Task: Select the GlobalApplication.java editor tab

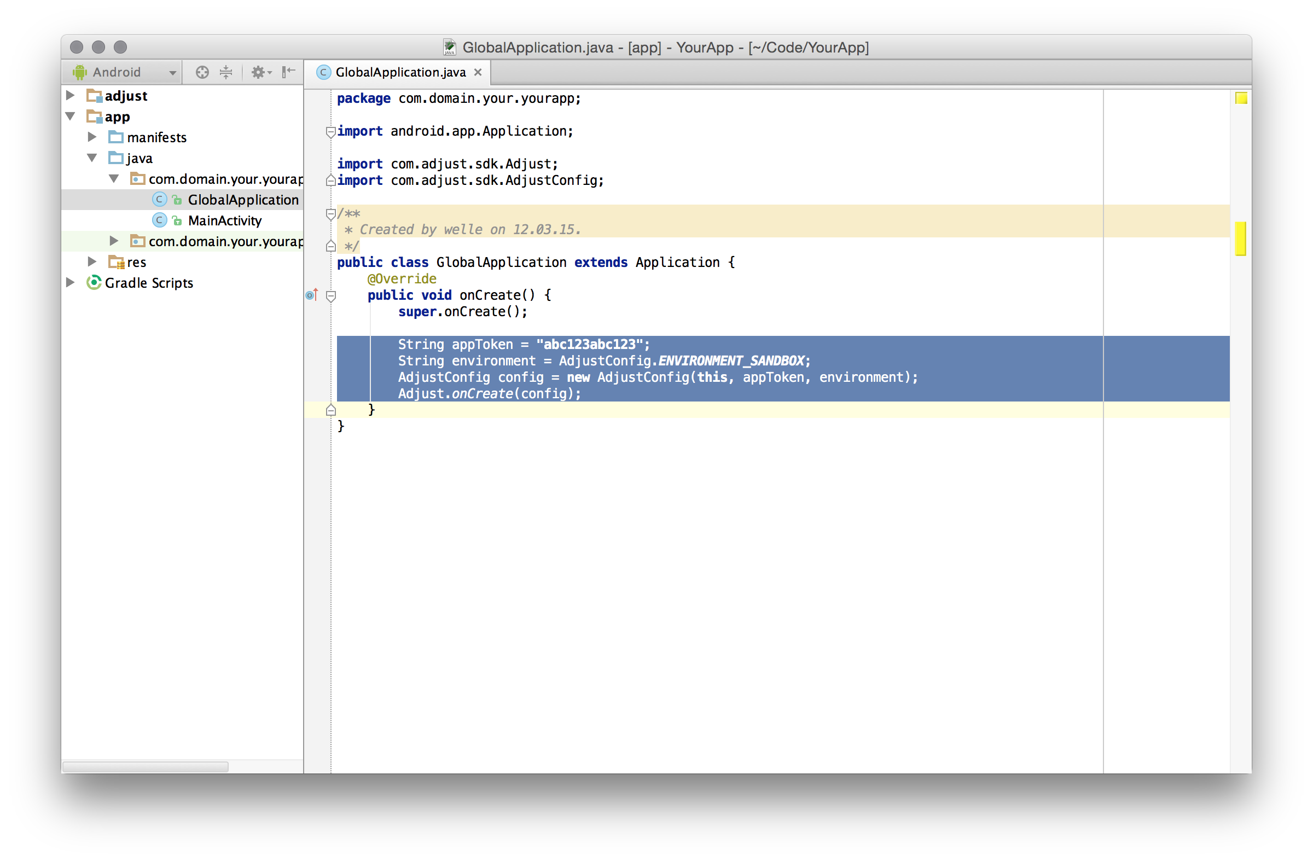Action: [x=400, y=72]
